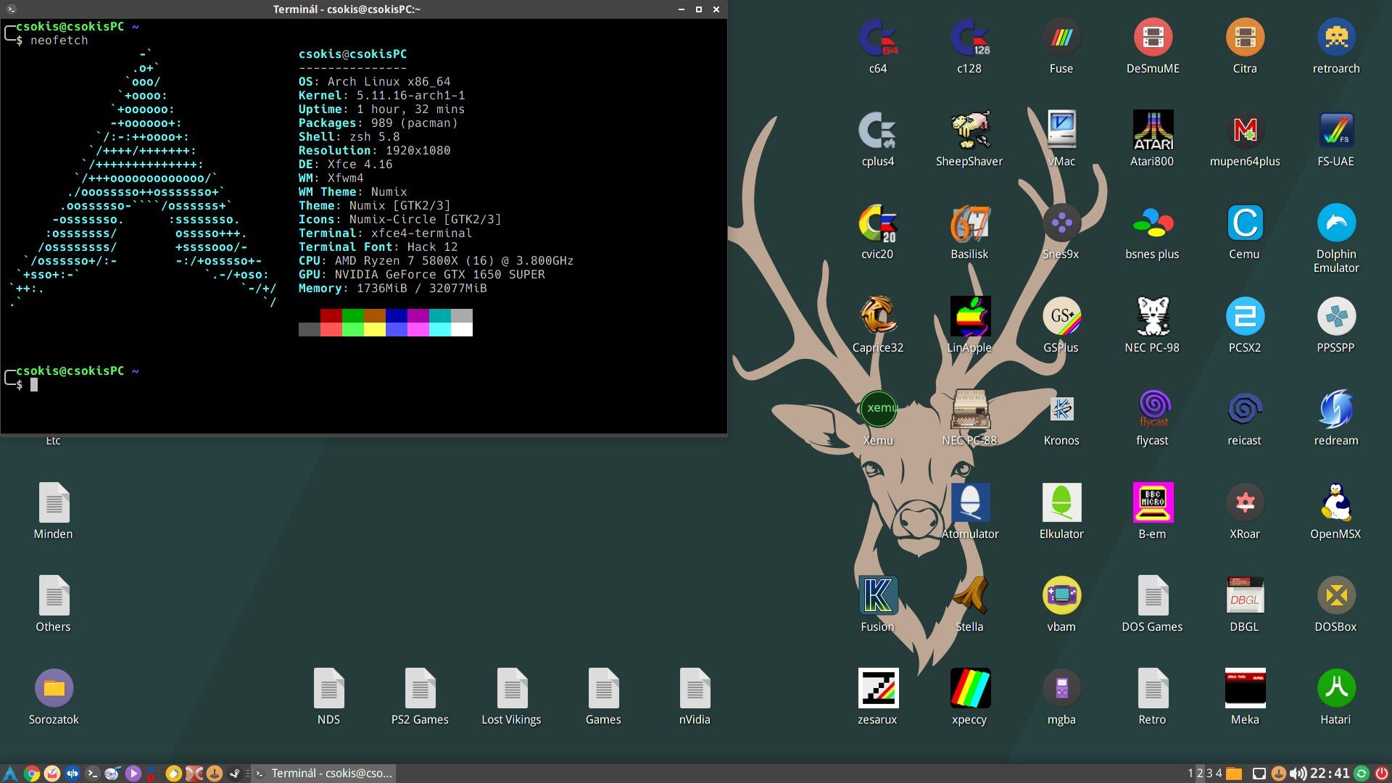
Task: Launch DBGL from the desktop
Action: coord(1245,595)
